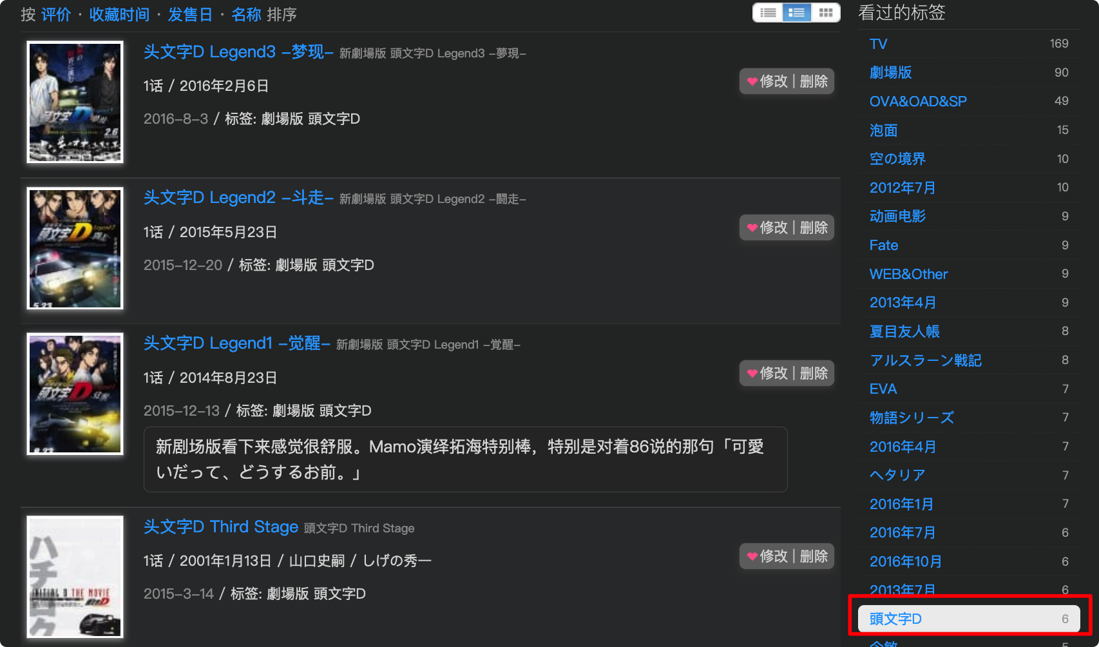Viewport: 1099px width, 647px height.
Task: Switch to grid view icon
Action: pyautogui.click(x=826, y=13)
